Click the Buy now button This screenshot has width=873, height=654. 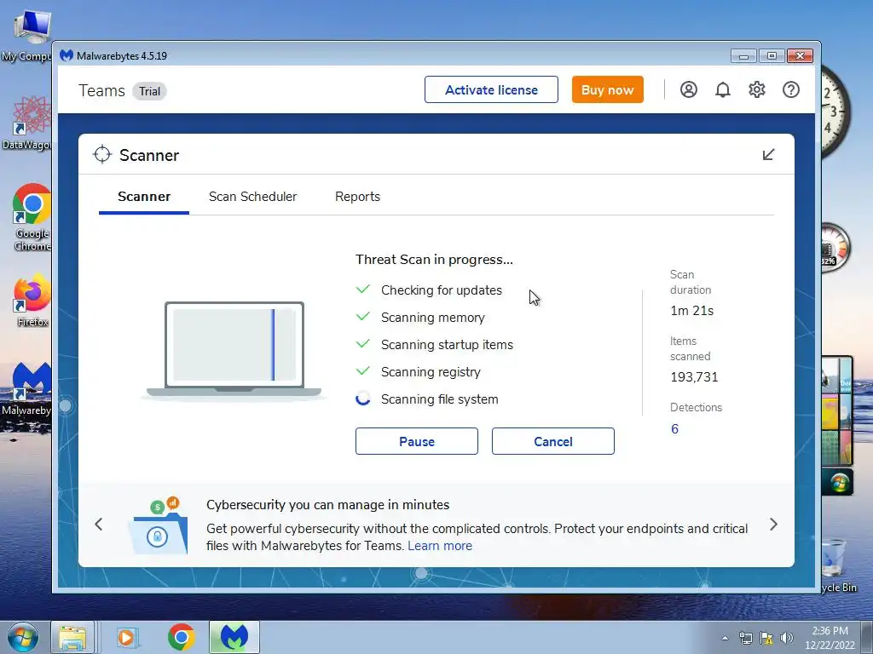tap(607, 89)
